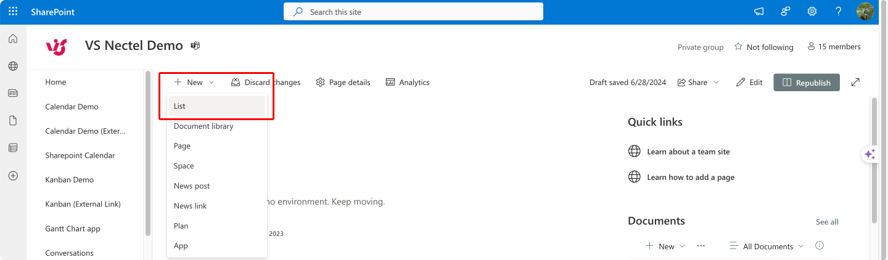Open the Documents more options ellipsis
888x260 pixels.
(701, 246)
